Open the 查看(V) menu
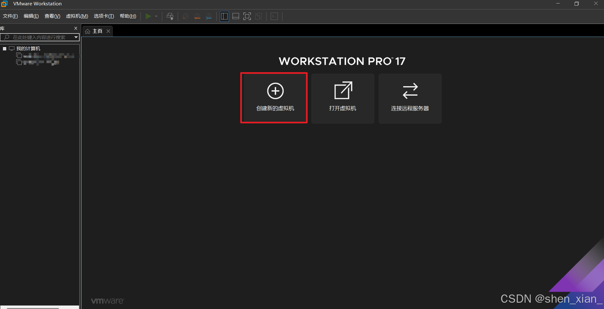This screenshot has height=309, width=604. click(x=52, y=16)
